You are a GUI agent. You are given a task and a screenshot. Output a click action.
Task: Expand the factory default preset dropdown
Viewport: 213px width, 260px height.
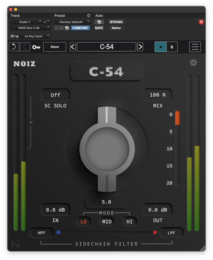pyautogui.click(x=72, y=22)
